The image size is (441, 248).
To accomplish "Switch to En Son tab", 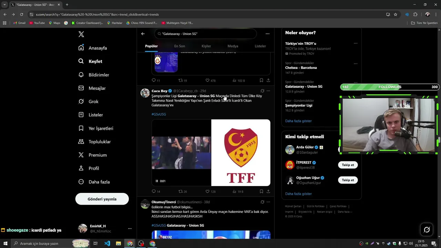I will point(180,46).
